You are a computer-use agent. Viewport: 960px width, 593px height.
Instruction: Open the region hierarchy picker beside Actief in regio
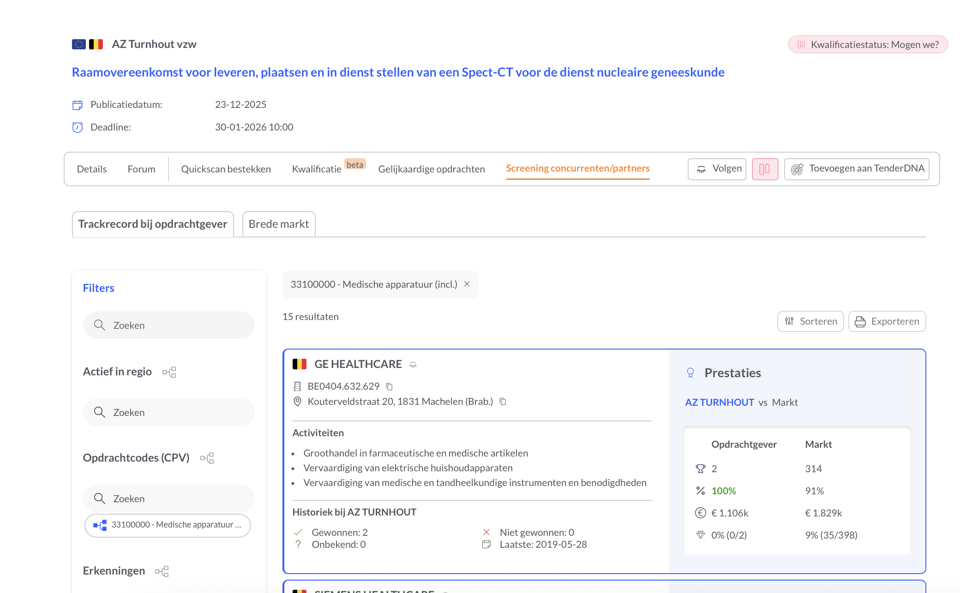170,372
